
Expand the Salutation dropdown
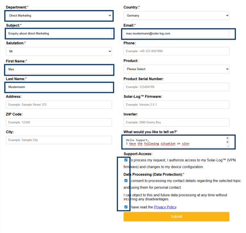click(59, 52)
